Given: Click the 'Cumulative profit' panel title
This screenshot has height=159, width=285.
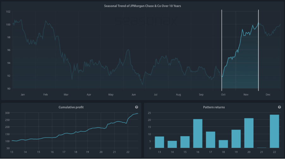Looking at the screenshot, I should click(x=71, y=107).
